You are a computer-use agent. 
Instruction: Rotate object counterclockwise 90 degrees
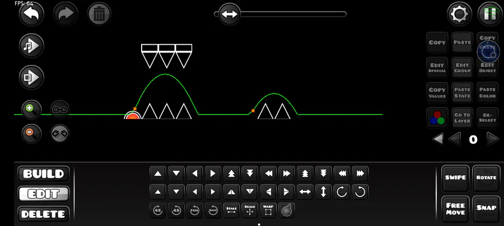tap(360, 192)
